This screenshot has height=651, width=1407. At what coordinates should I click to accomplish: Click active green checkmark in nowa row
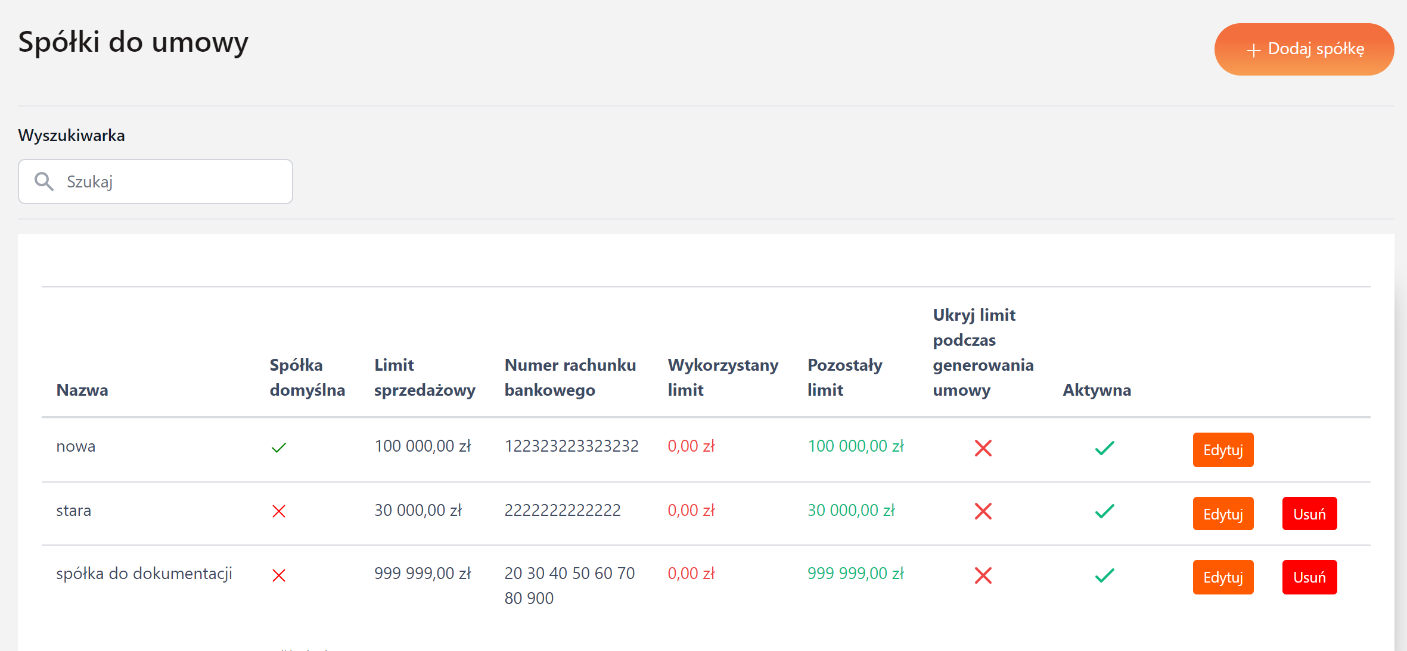coord(1104,448)
